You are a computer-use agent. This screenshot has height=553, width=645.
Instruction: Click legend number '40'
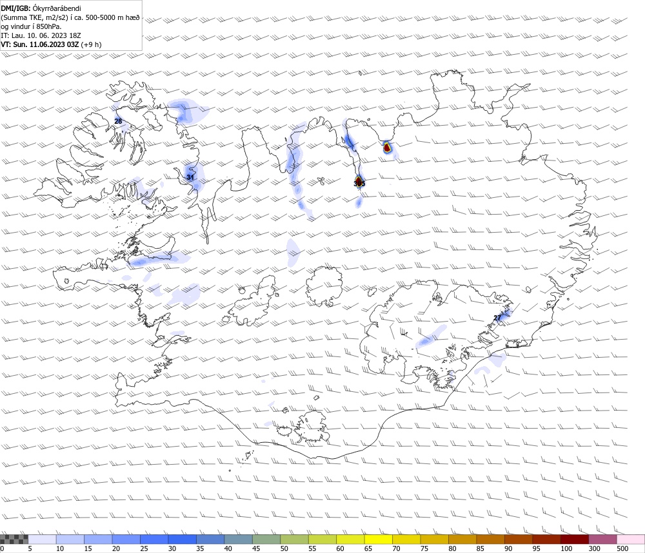(228, 548)
